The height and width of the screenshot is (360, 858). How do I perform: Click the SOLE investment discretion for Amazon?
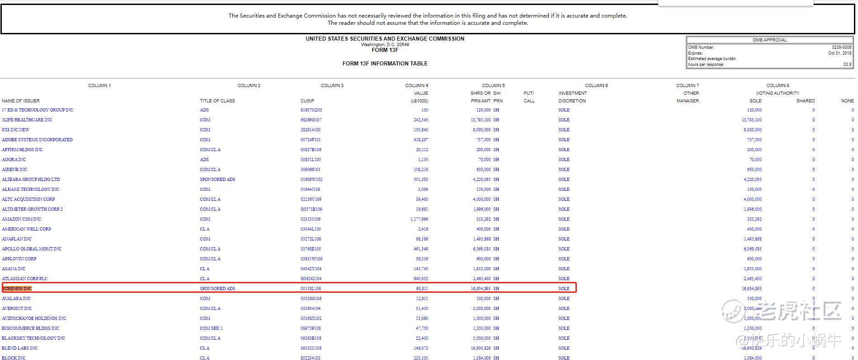pos(564,219)
